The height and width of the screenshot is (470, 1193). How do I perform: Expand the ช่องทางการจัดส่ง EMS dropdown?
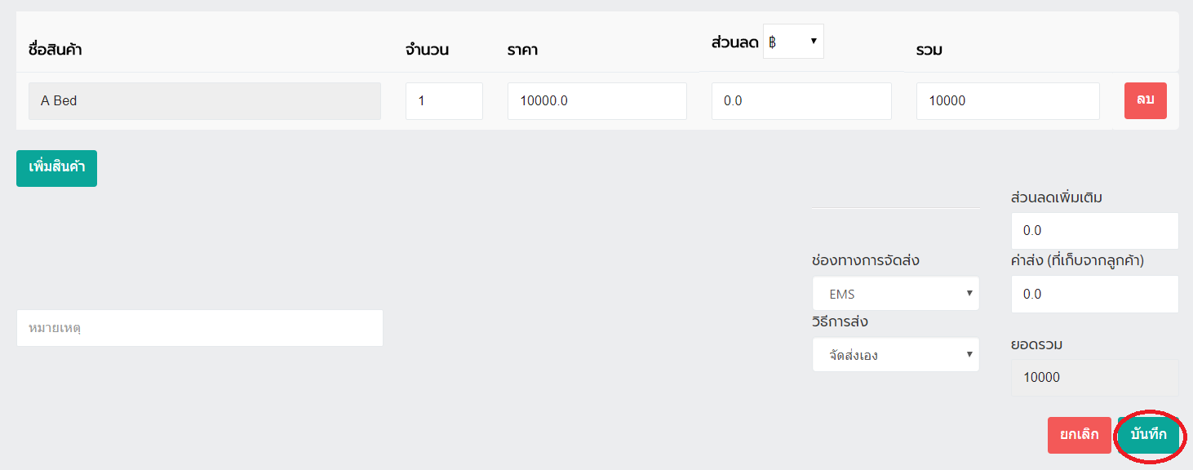895,294
